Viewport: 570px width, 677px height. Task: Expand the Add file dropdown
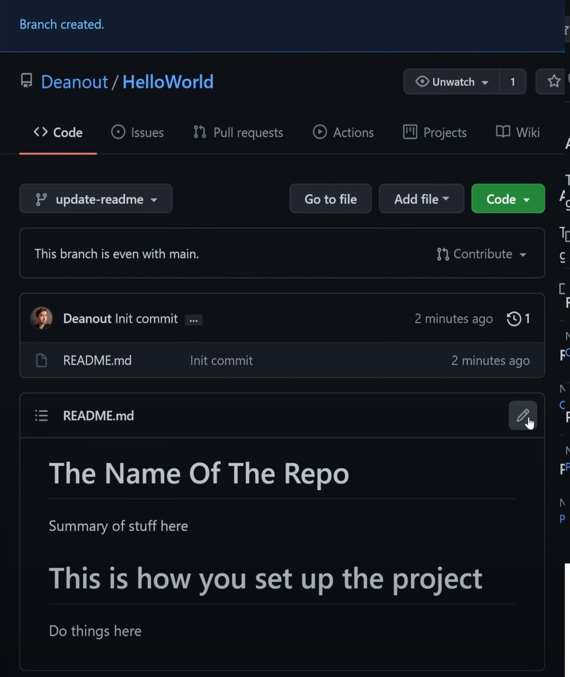[x=421, y=199]
